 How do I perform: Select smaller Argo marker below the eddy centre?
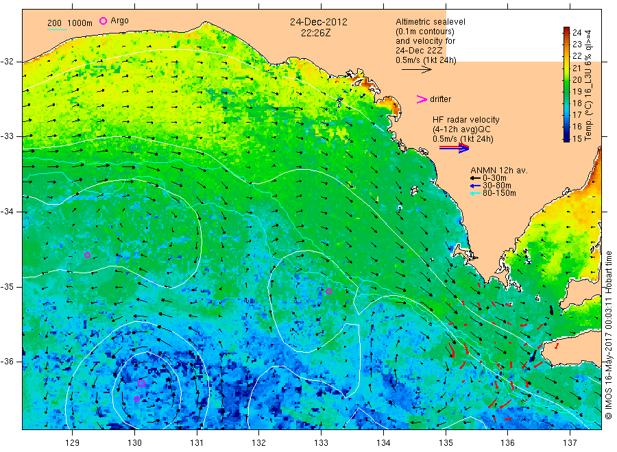(x=136, y=399)
